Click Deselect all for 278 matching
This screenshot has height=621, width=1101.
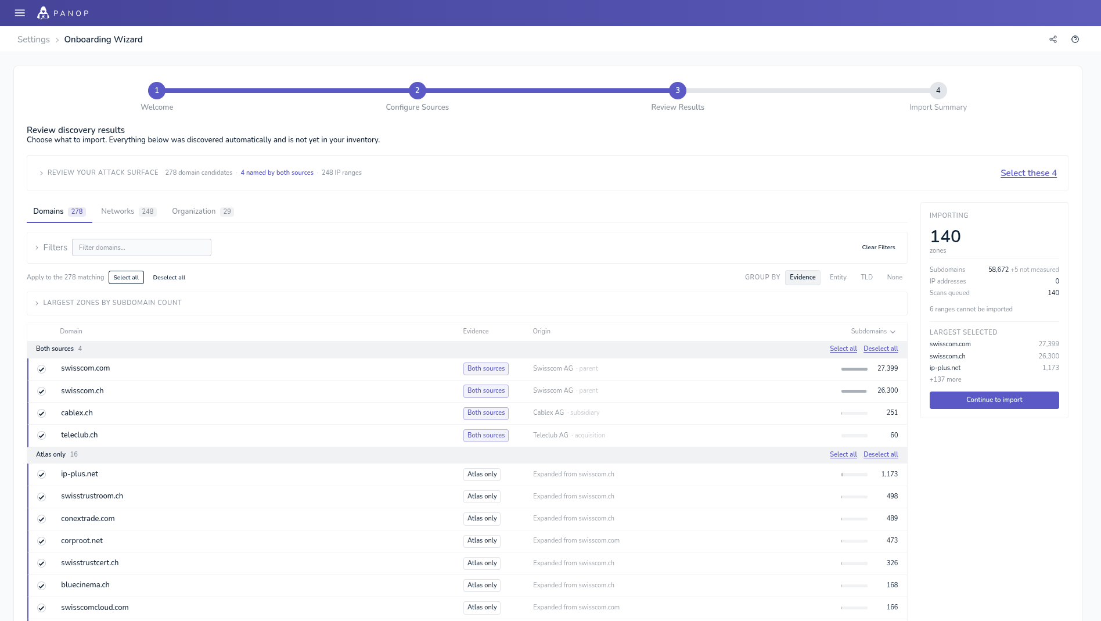[169, 278]
